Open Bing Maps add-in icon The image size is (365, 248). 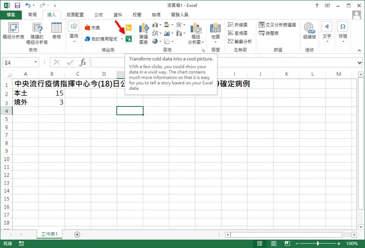tap(129, 27)
